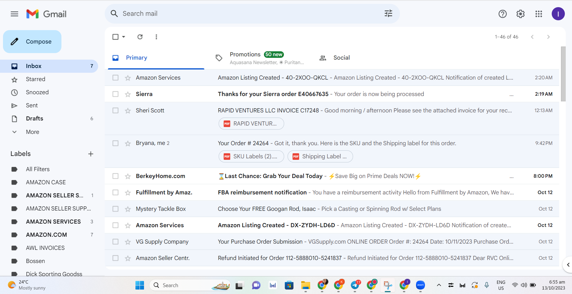Refresh the inbox

click(140, 37)
